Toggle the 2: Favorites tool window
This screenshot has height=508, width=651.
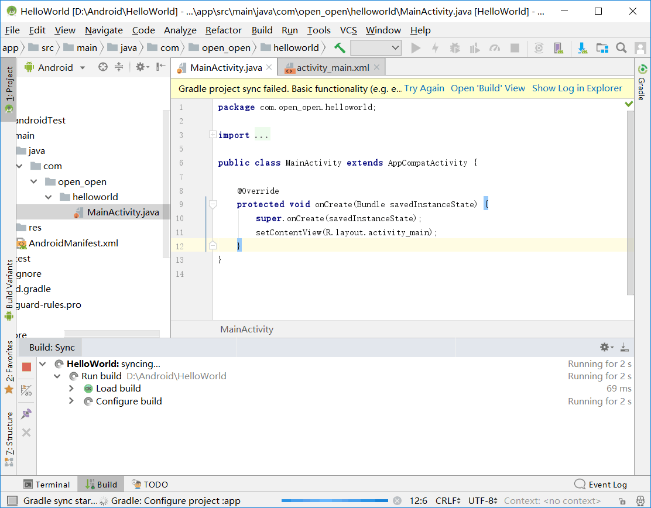(9, 368)
